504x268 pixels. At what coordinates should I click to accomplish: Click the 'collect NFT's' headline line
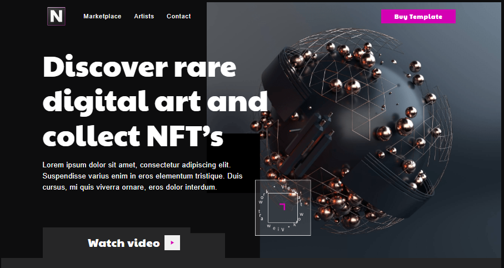pyautogui.click(x=133, y=136)
